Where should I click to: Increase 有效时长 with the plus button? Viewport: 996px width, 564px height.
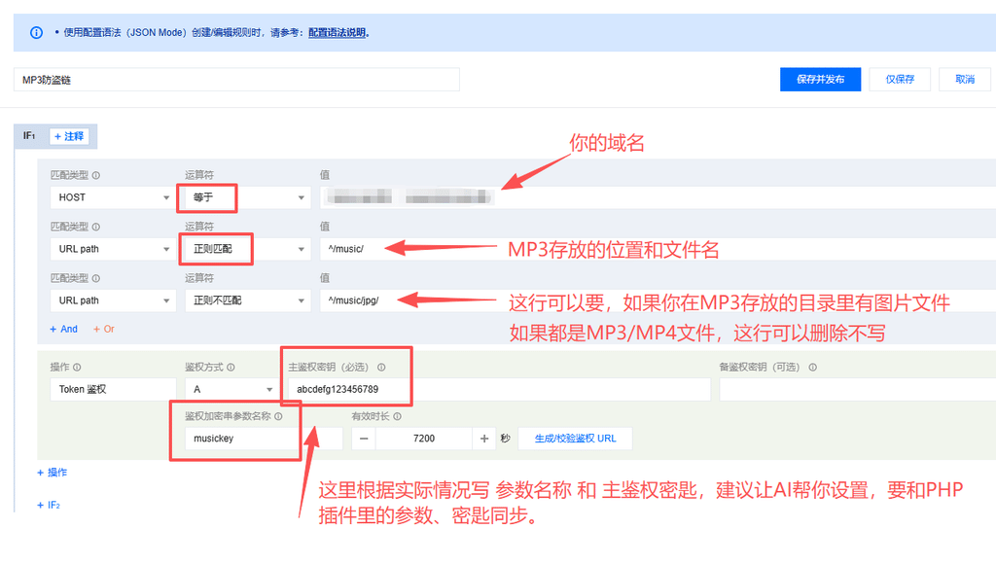484,439
